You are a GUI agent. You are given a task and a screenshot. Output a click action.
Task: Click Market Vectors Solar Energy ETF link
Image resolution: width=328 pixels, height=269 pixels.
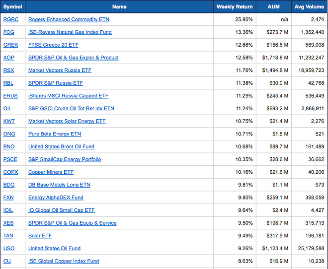click(x=67, y=121)
